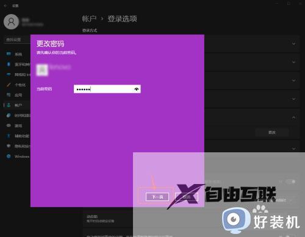The image size is (305, 237).
Task: Go to 帐户 in the breadcrumb
Action: 89,19
